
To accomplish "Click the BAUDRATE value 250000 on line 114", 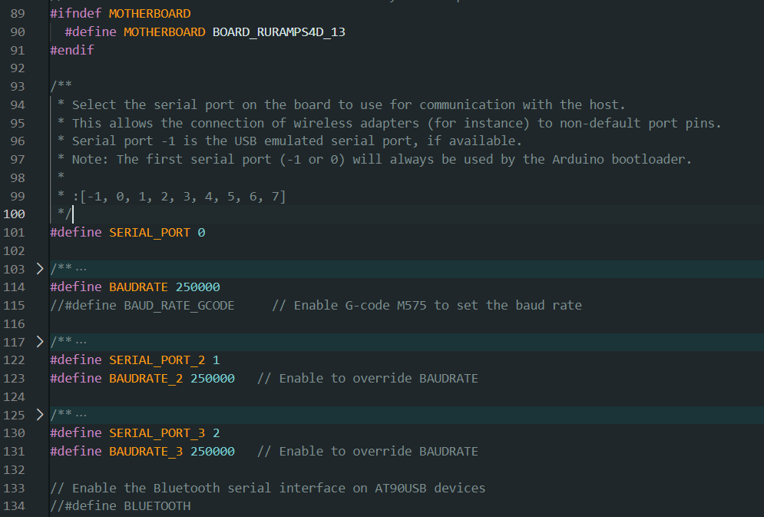I will click(x=198, y=287).
